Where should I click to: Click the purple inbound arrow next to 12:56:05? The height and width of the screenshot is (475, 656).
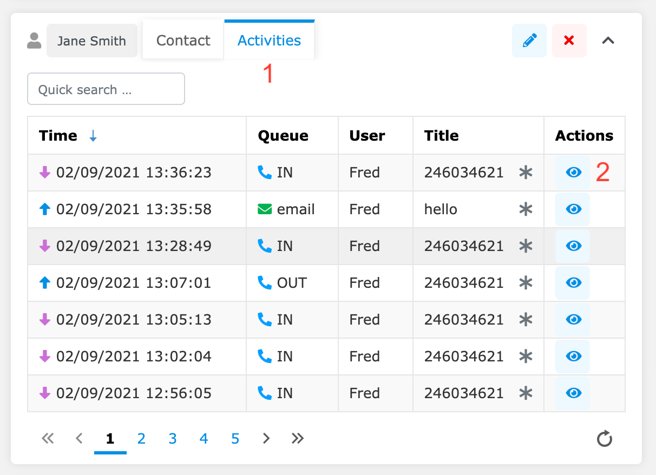point(44,393)
